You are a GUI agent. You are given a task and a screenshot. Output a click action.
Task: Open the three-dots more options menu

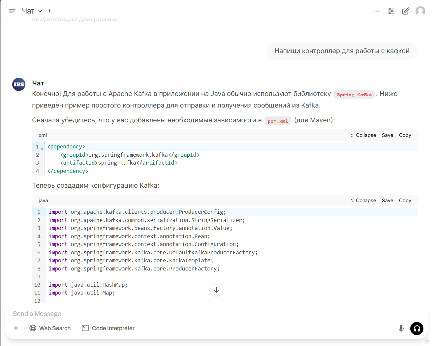click(376, 11)
